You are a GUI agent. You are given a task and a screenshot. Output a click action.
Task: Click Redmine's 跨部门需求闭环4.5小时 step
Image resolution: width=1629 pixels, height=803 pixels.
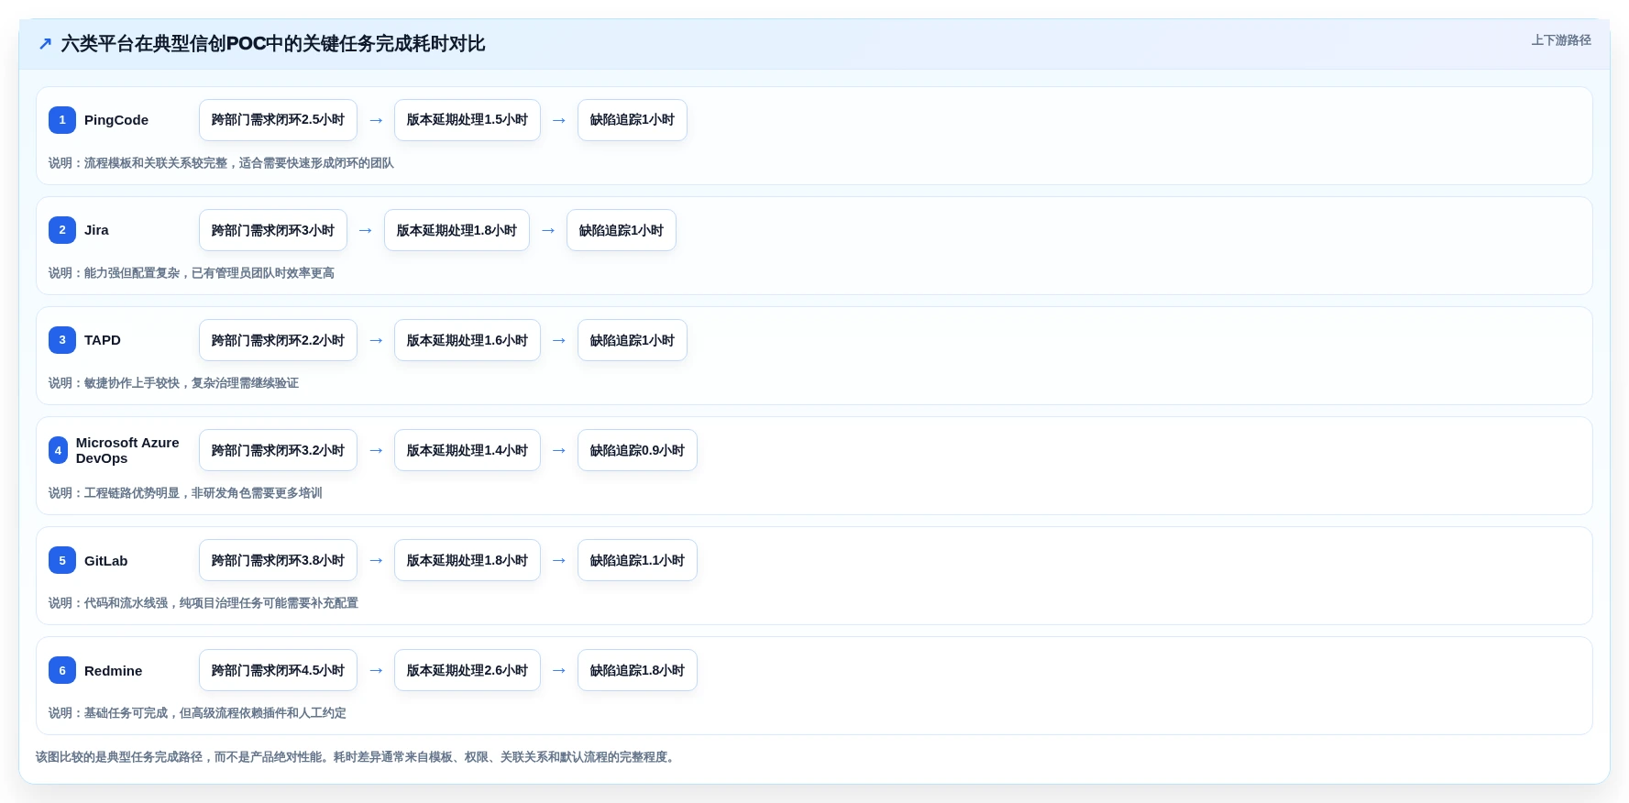(278, 670)
